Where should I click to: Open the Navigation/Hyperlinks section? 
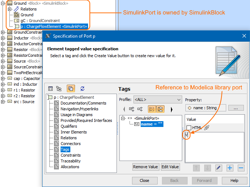(x=79, y=109)
